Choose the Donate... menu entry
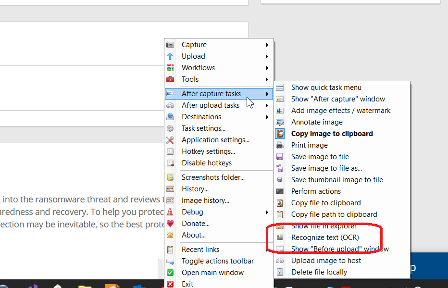448x288 pixels. (219, 224)
